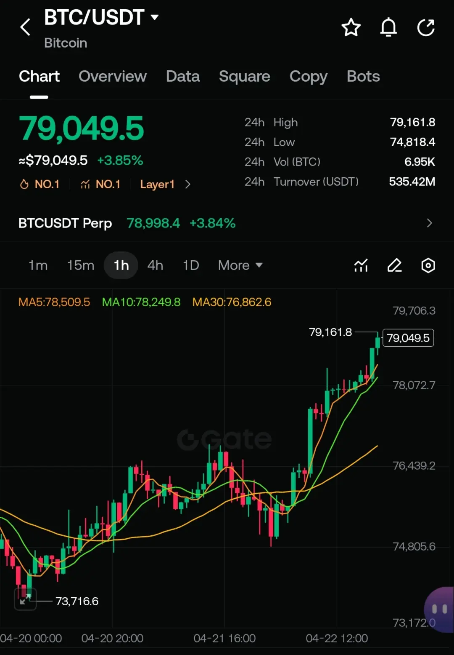This screenshot has width=454, height=655.
Task: Tap the Bitcoin subtitle under pair name
Action: (66, 43)
